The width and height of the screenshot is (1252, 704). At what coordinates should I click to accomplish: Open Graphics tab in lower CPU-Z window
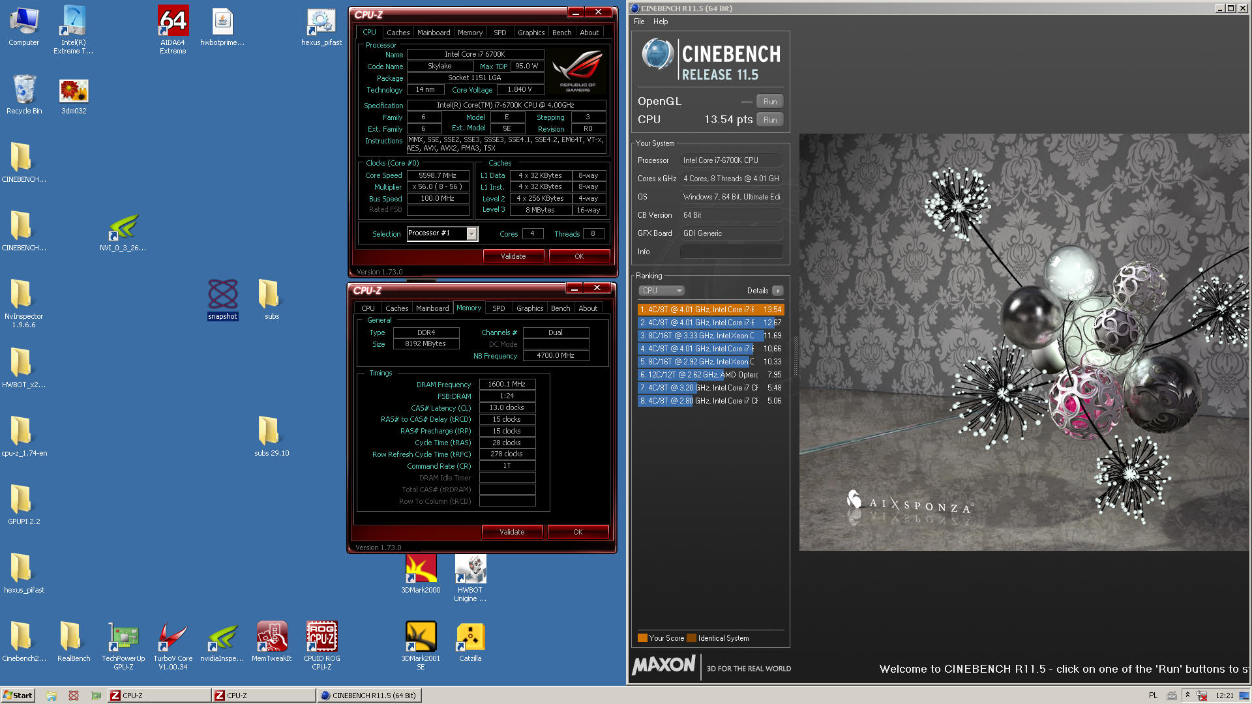point(530,308)
